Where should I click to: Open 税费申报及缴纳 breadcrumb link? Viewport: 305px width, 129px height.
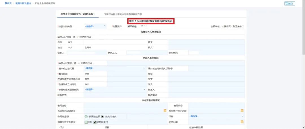pos(23,3)
